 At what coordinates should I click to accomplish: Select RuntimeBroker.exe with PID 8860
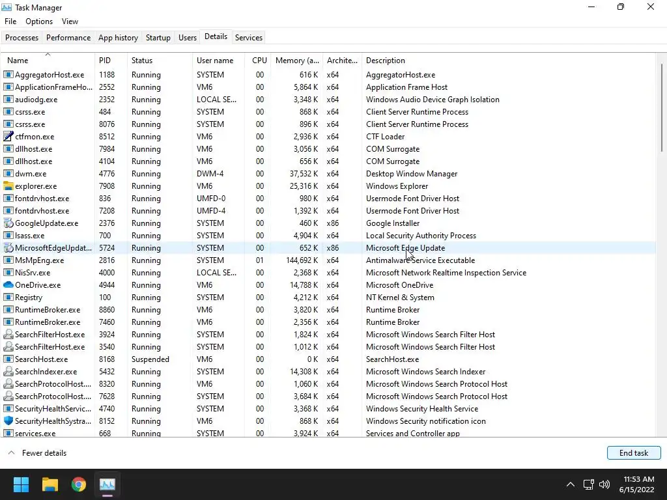[x=328, y=309]
